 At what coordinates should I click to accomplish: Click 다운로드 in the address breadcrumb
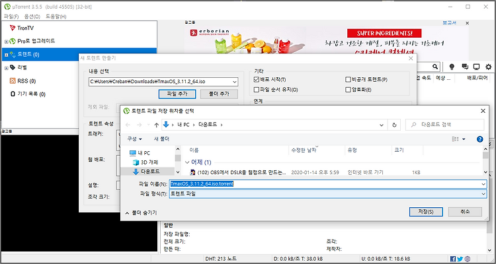click(208, 125)
